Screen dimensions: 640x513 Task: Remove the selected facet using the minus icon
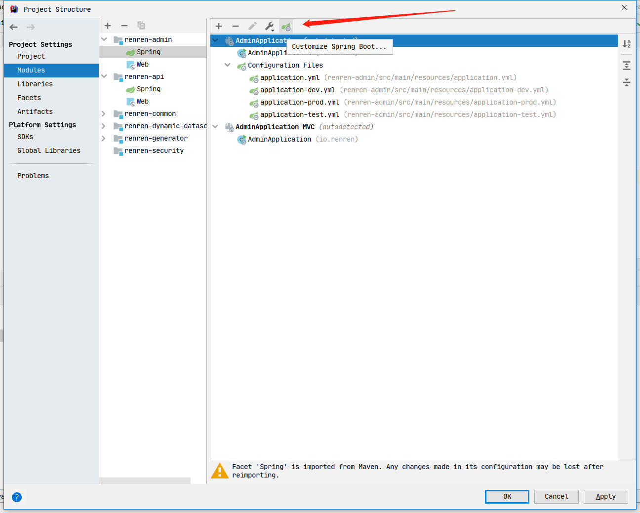(x=236, y=26)
